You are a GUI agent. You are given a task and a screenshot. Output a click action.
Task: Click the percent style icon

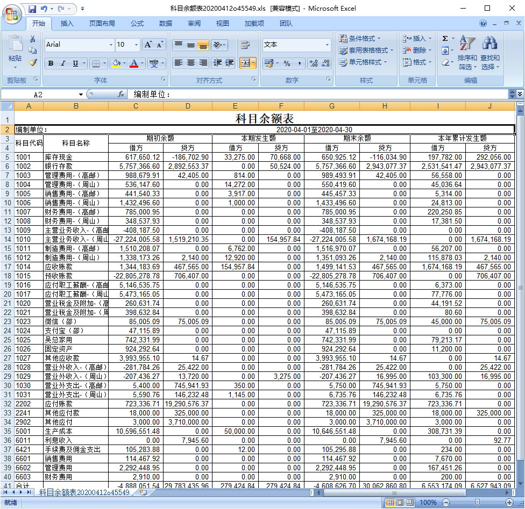click(x=287, y=63)
